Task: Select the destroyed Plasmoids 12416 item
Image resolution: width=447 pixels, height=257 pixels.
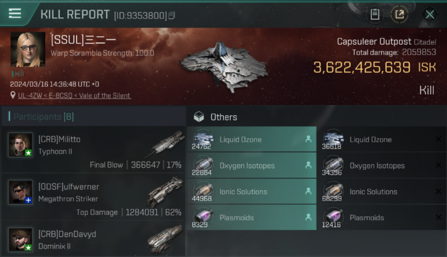Action: [382, 218]
